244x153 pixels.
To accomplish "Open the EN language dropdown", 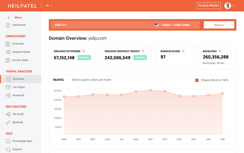I will (x=49, y=6).
